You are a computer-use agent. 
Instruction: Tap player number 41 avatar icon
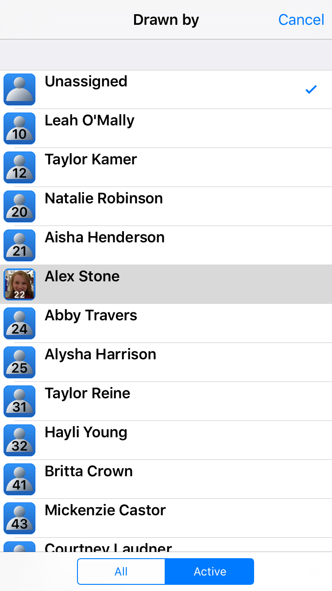(x=19, y=479)
